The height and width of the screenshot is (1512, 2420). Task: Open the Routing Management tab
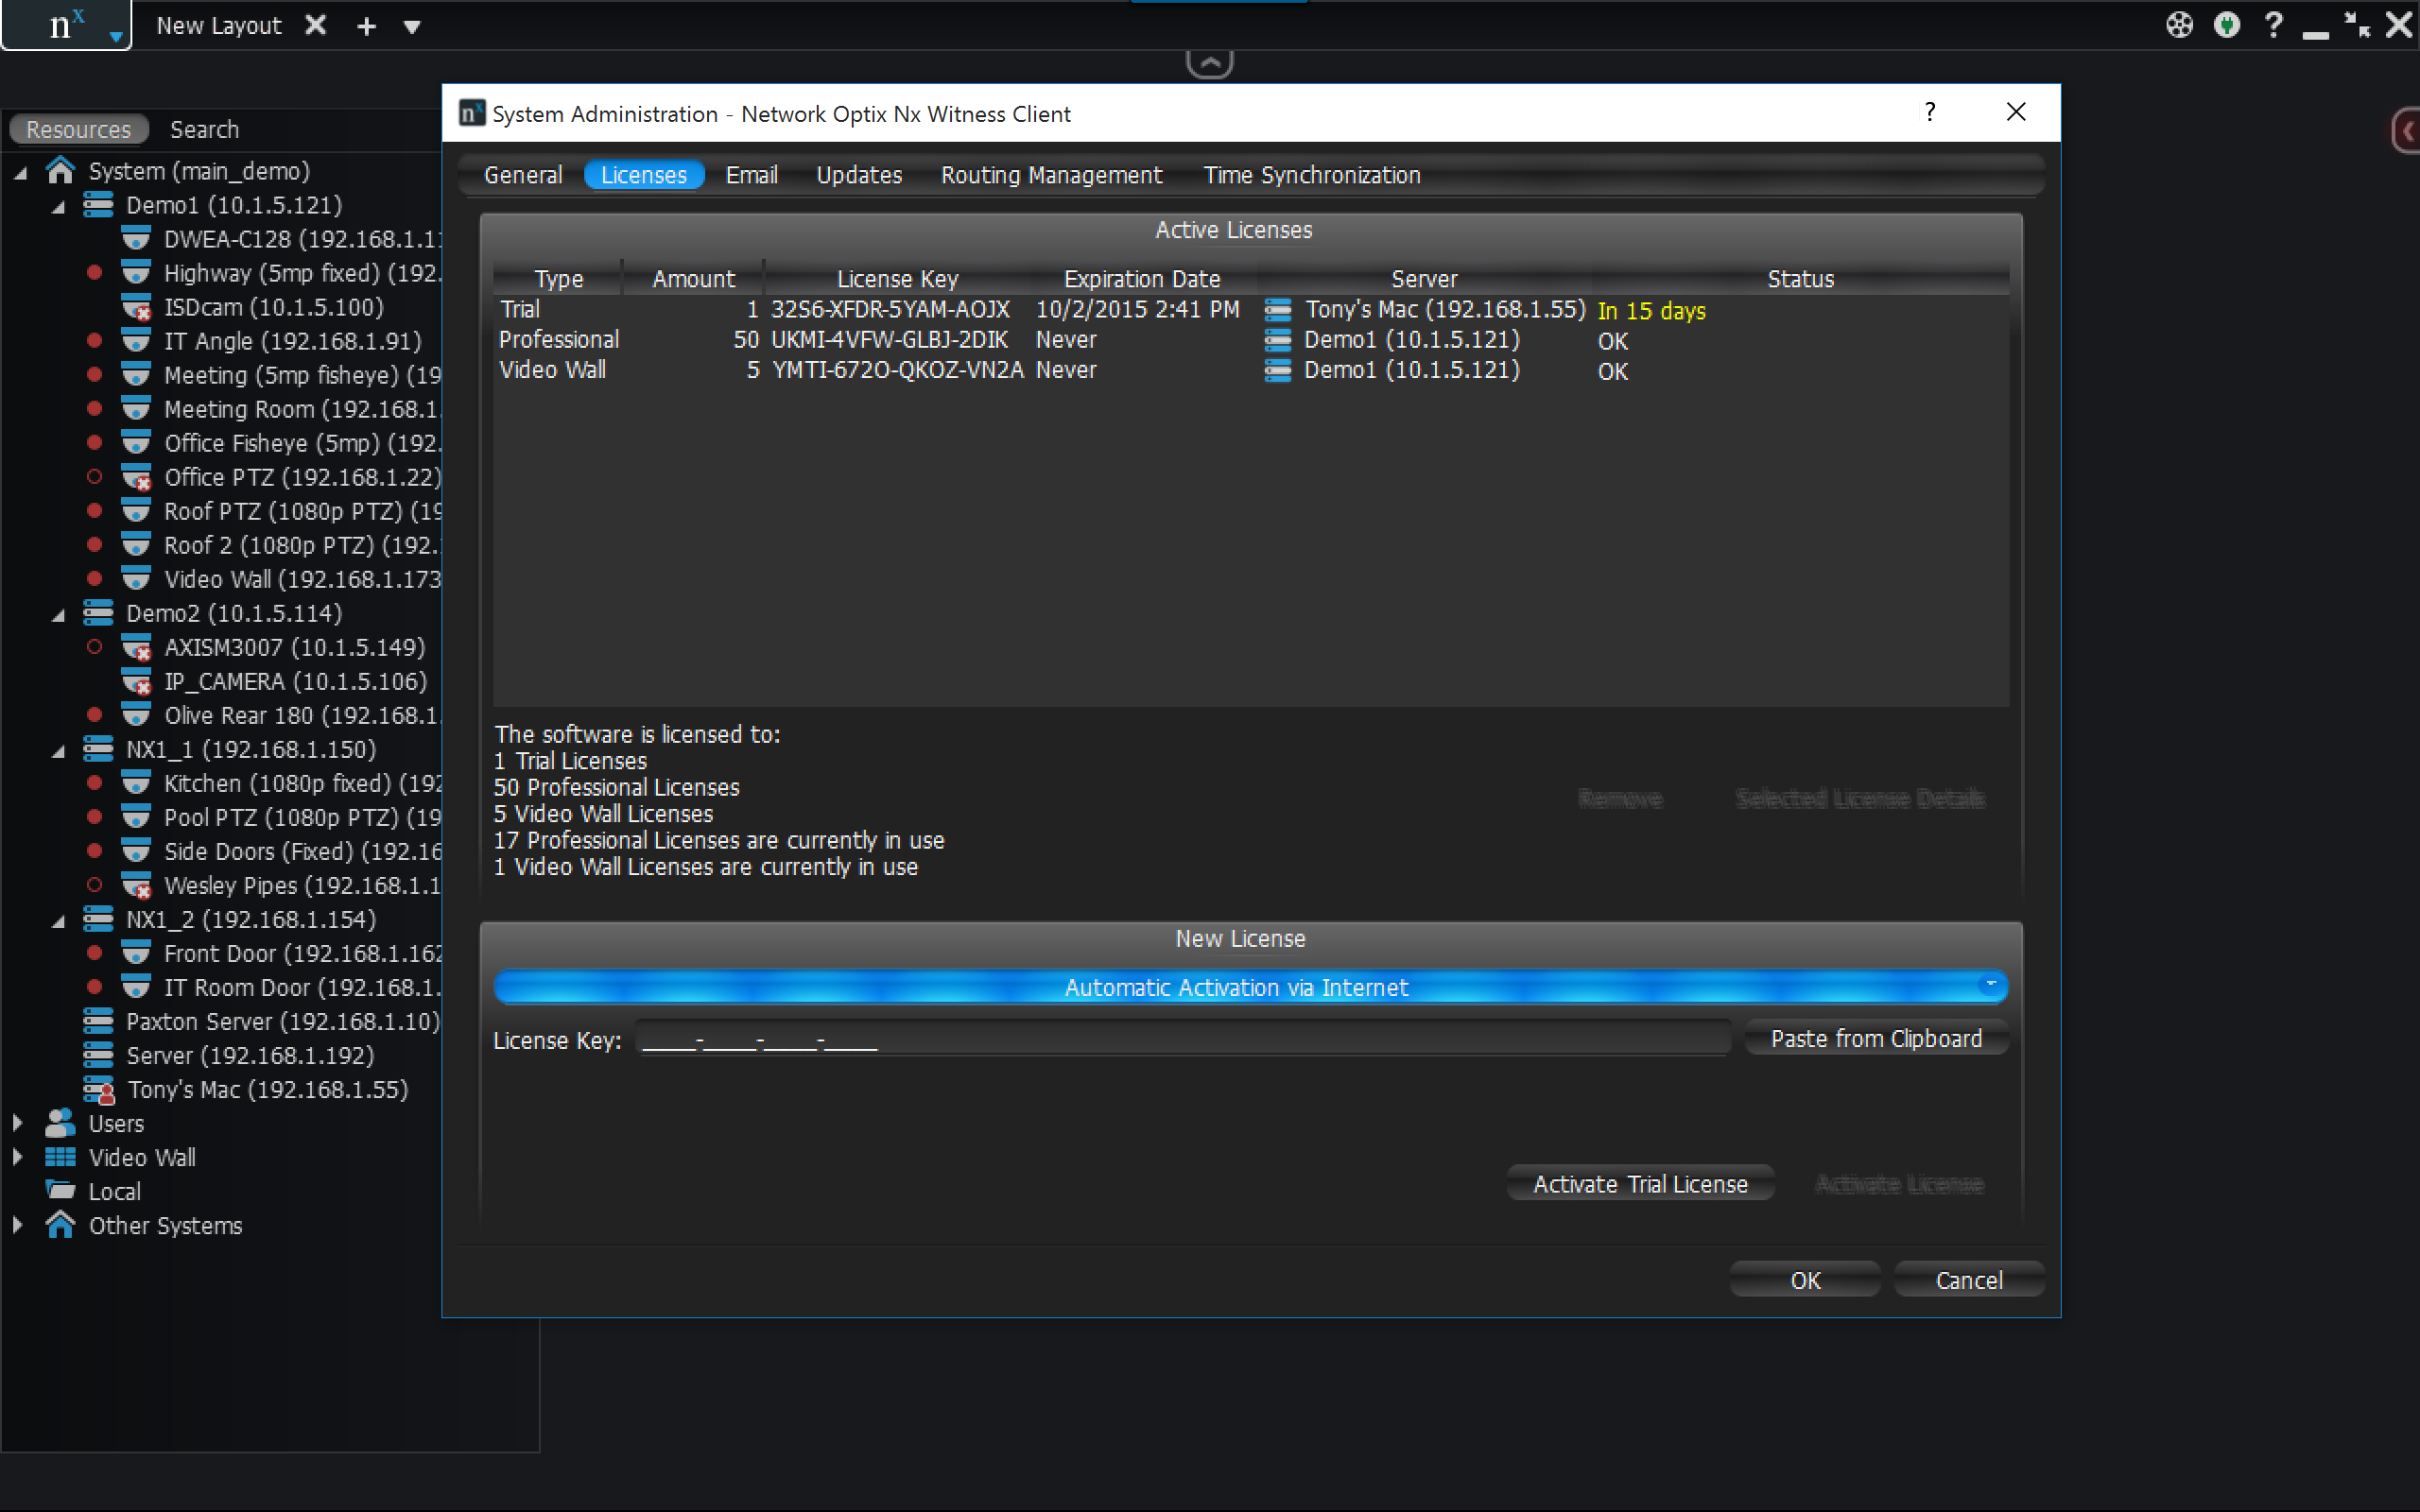pos(1051,175)
